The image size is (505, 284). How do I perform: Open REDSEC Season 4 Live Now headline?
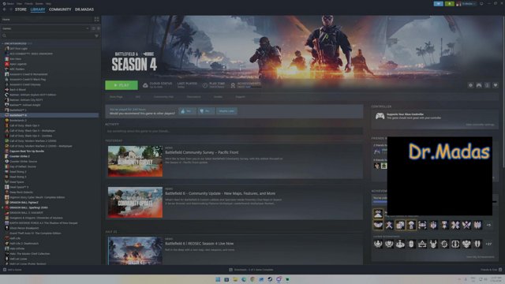[x=200, y=244]
